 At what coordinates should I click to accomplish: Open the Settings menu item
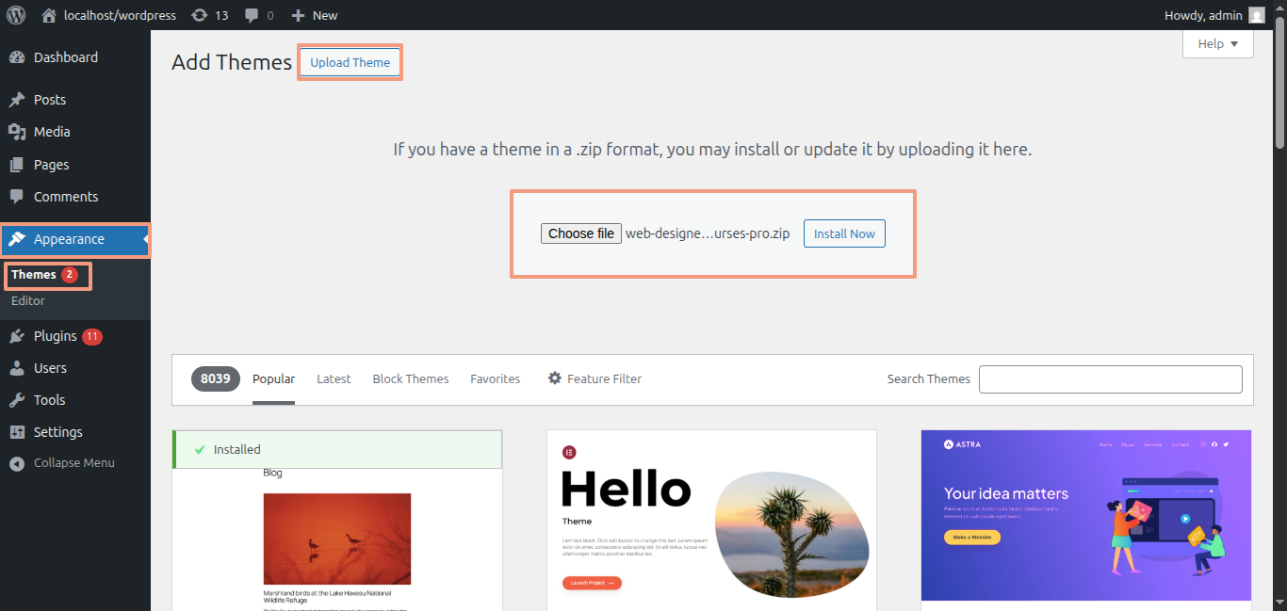[x=57, y=432]
